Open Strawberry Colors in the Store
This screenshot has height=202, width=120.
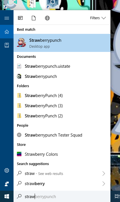(x=62, y=154)
